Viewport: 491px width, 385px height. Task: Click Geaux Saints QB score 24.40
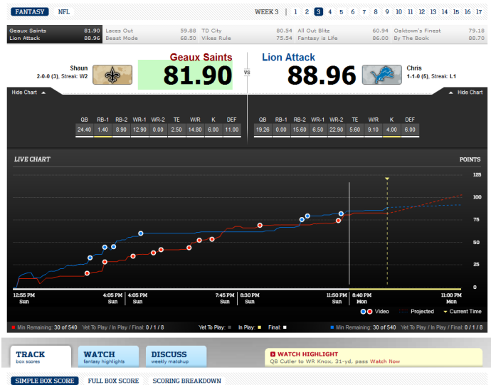[84, 130]
